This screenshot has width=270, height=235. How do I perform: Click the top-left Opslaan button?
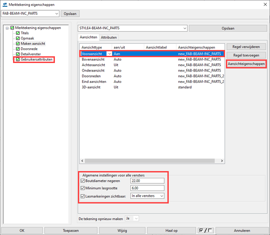[70, 14]
